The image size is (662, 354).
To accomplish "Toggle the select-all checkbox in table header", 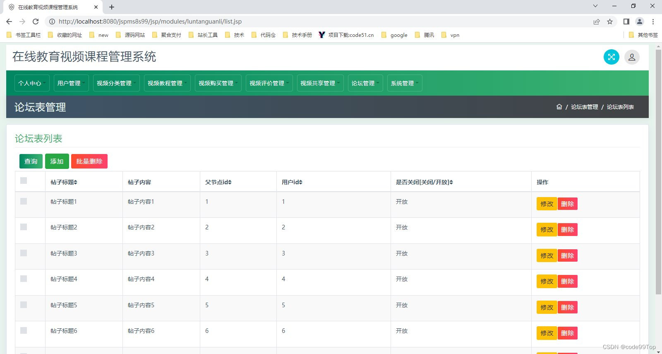I will click(x=24, y=181).
